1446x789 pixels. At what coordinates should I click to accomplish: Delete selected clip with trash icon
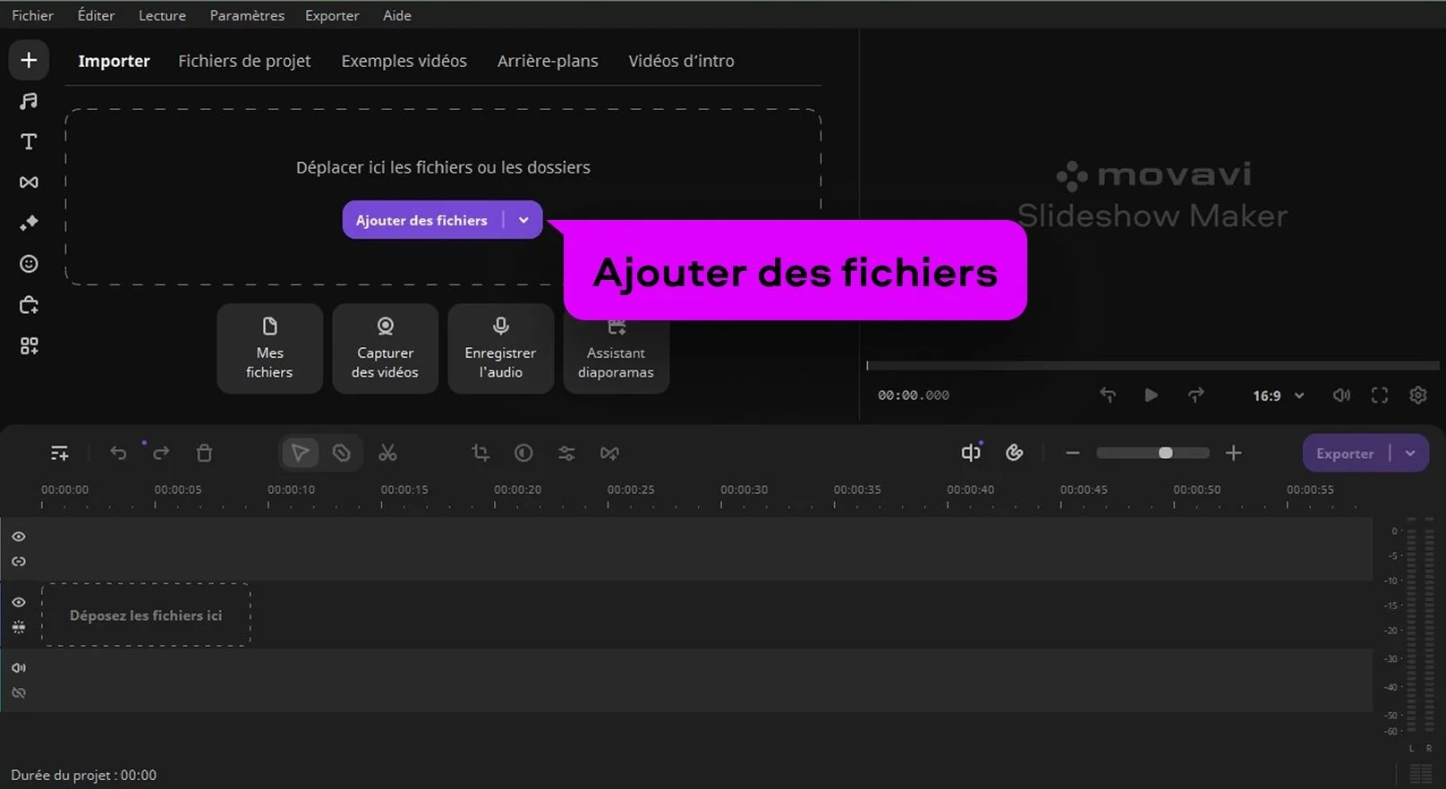(x=204, y=454)
